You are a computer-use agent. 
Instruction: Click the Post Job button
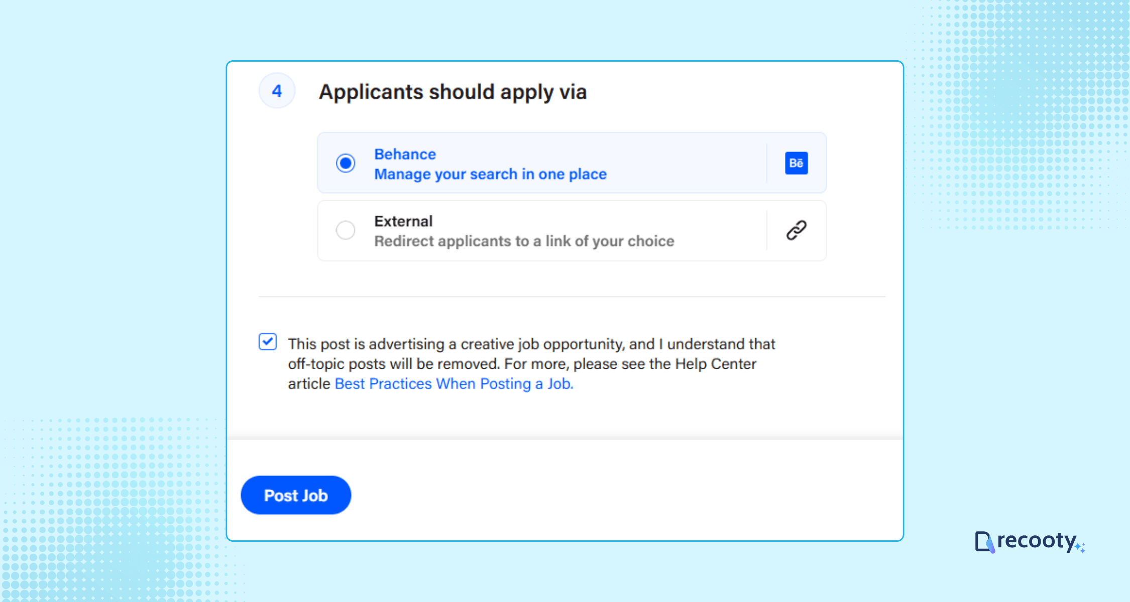[296, 495]
